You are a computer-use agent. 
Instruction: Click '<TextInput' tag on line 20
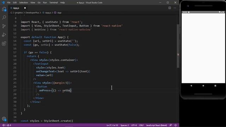(41, 64)
